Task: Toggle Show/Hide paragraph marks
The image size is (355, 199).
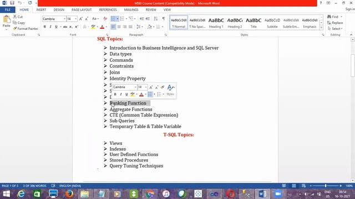Action: point(164,19)
